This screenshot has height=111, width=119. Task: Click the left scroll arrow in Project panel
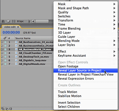[33, 21]
